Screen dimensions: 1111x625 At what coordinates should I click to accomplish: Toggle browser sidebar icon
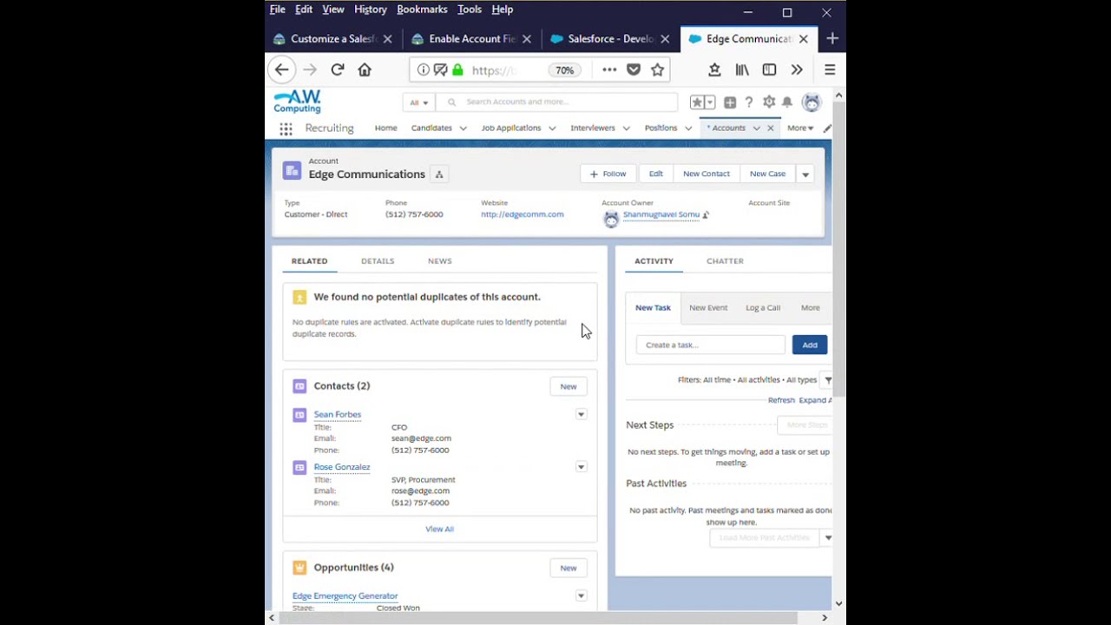(x=769, y=69)
